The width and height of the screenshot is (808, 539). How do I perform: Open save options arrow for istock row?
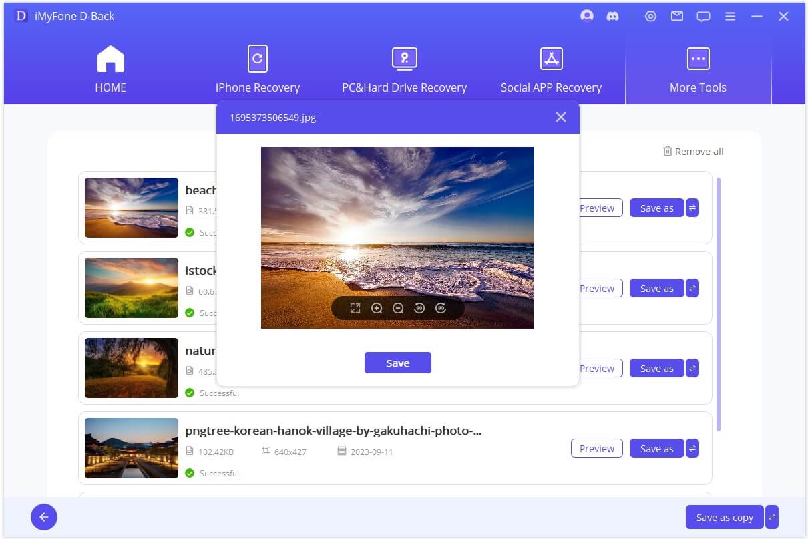tap(692, 288)
